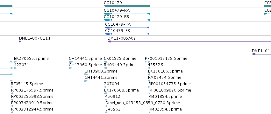The width and height of the screenshot is (271, 114).
Task: Click the RP003312944.5prime label
Action: [32, 109]
